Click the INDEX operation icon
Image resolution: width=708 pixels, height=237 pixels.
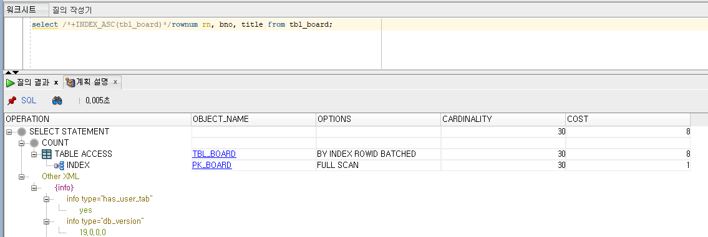(59, 165)
